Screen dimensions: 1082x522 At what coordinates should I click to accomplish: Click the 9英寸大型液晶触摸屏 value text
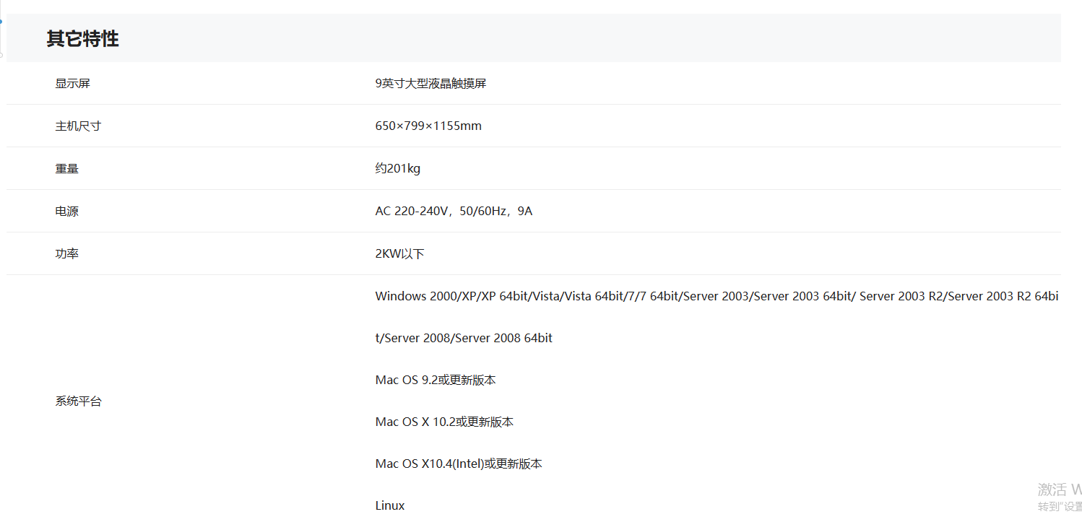pyautogui.click(x=430, y=84)
